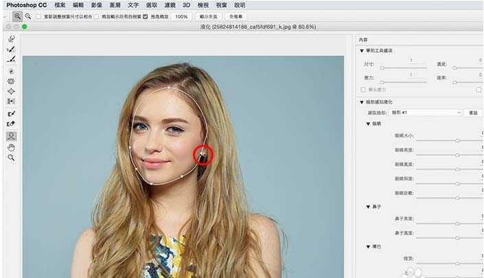Click the zoom out magnifier in options bar
Viewport: 484px width, 278px height.
pos(28,16)
